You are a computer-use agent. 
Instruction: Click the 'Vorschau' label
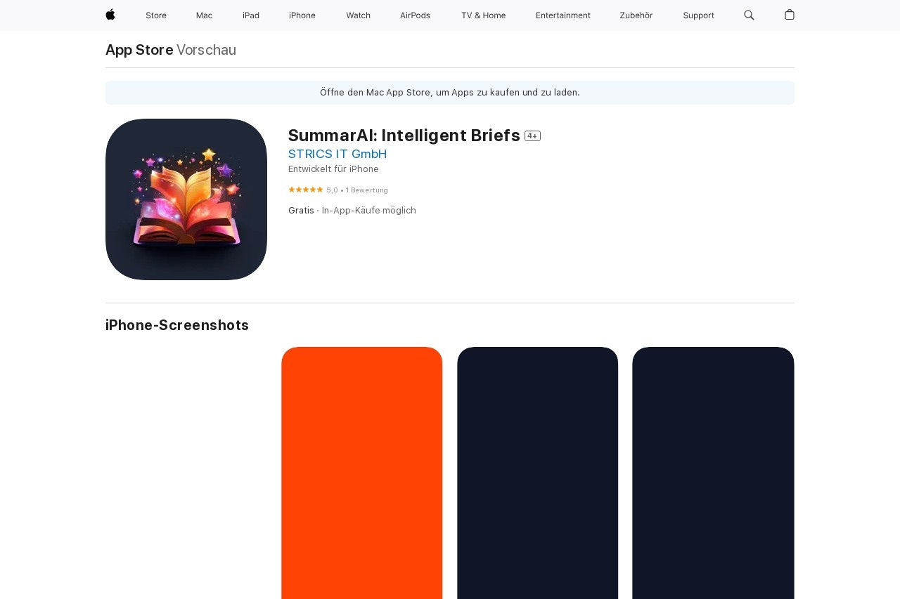pyautogui.click(x=206, y=50)
